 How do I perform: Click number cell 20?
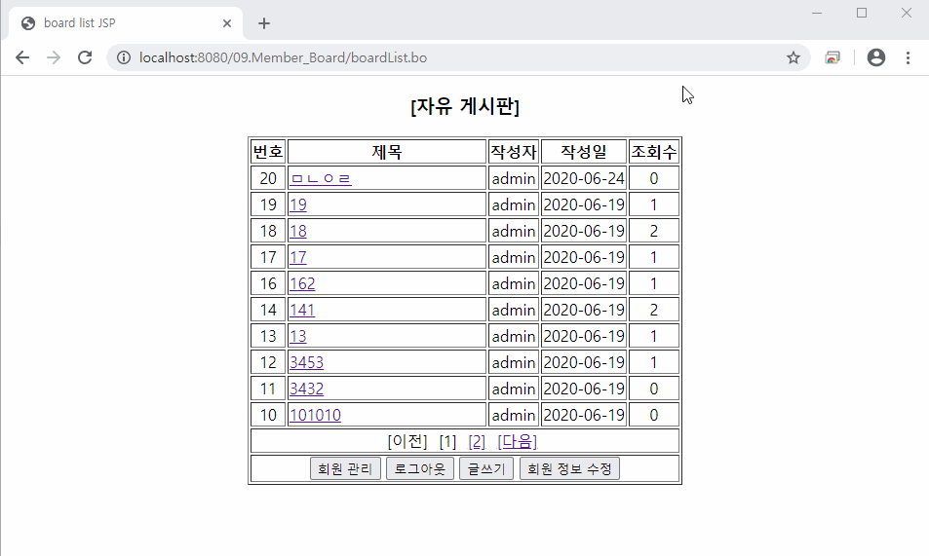click(268, 178)
